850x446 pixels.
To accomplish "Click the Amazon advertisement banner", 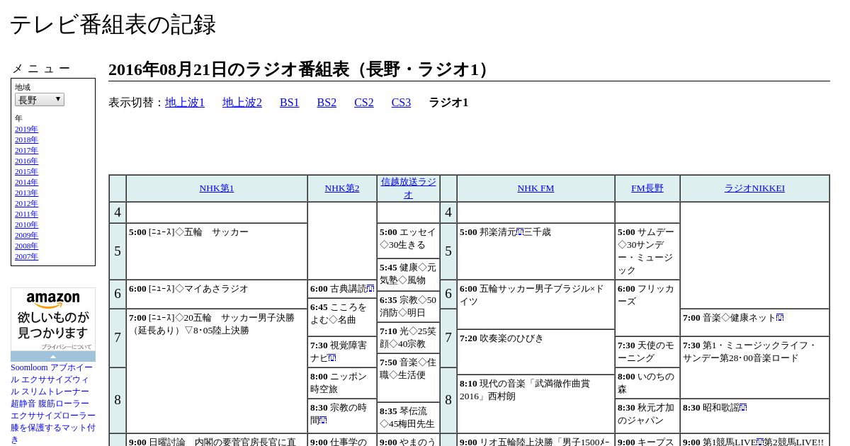I will point(53,319).
